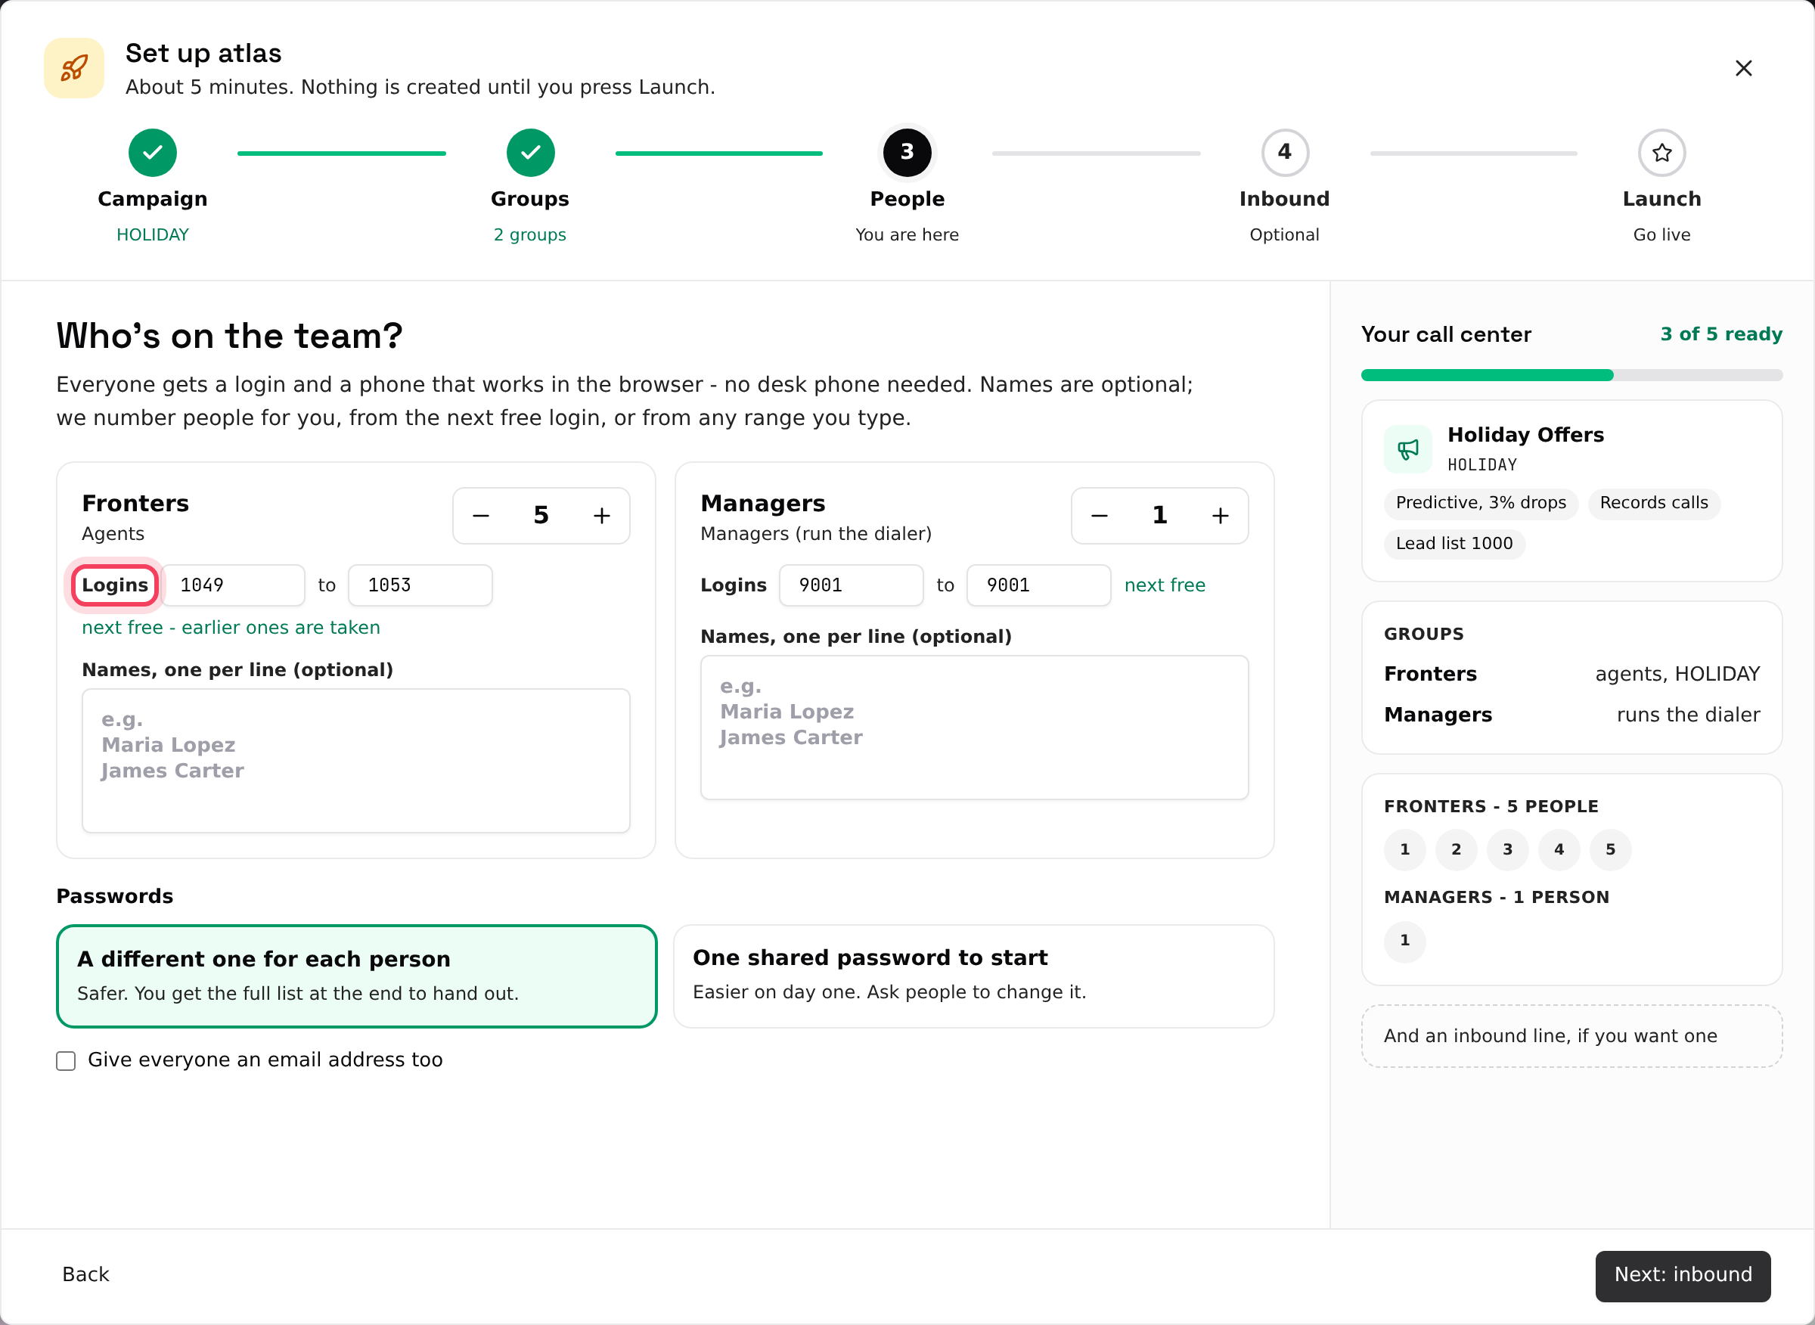Screen dimensions: 1815x1325
Task: Click the 'Predictive, 3% drops' chip
Action: (1481, 504)
